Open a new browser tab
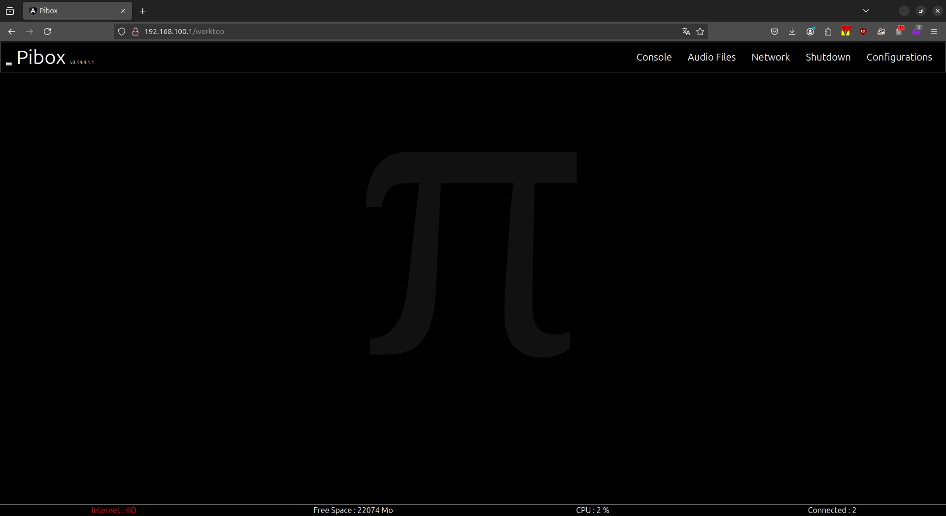This screenshot has width=946, height=516. tap(143, 11)
